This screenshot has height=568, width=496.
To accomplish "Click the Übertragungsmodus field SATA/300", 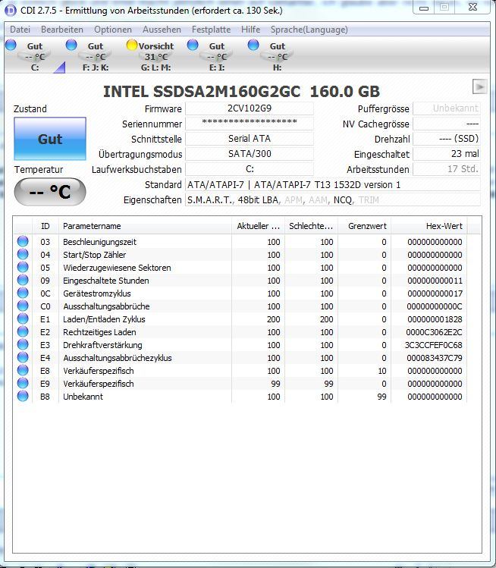I will tap(250, 154).
